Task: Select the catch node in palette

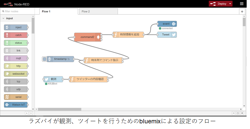Action: pos(16,35)
